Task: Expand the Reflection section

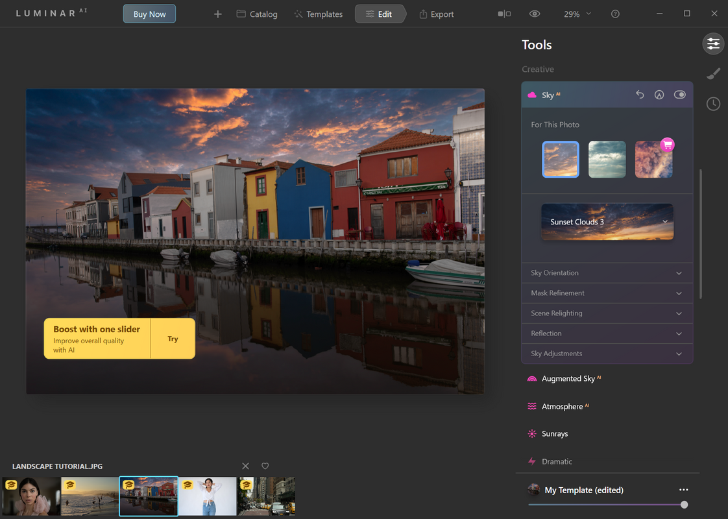Action: pyautogui.click(x=607, y=333)
